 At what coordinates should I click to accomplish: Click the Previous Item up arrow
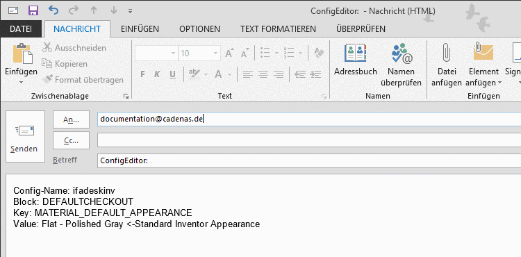pyautogui.click(x=94, y=10)
